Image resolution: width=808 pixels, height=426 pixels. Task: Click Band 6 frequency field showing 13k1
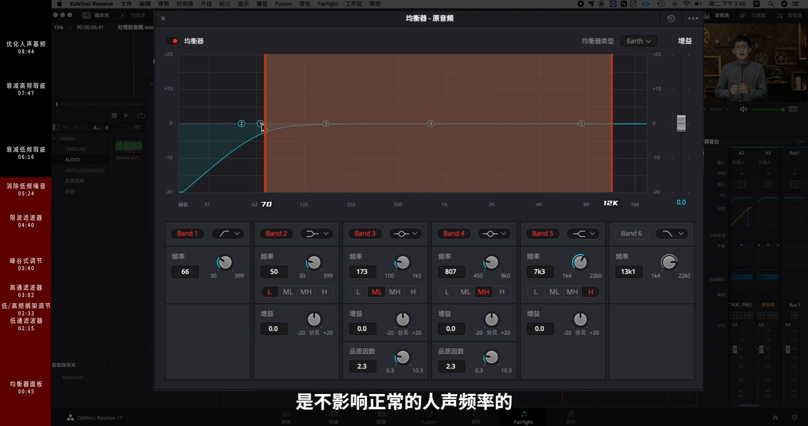[628, 272]
